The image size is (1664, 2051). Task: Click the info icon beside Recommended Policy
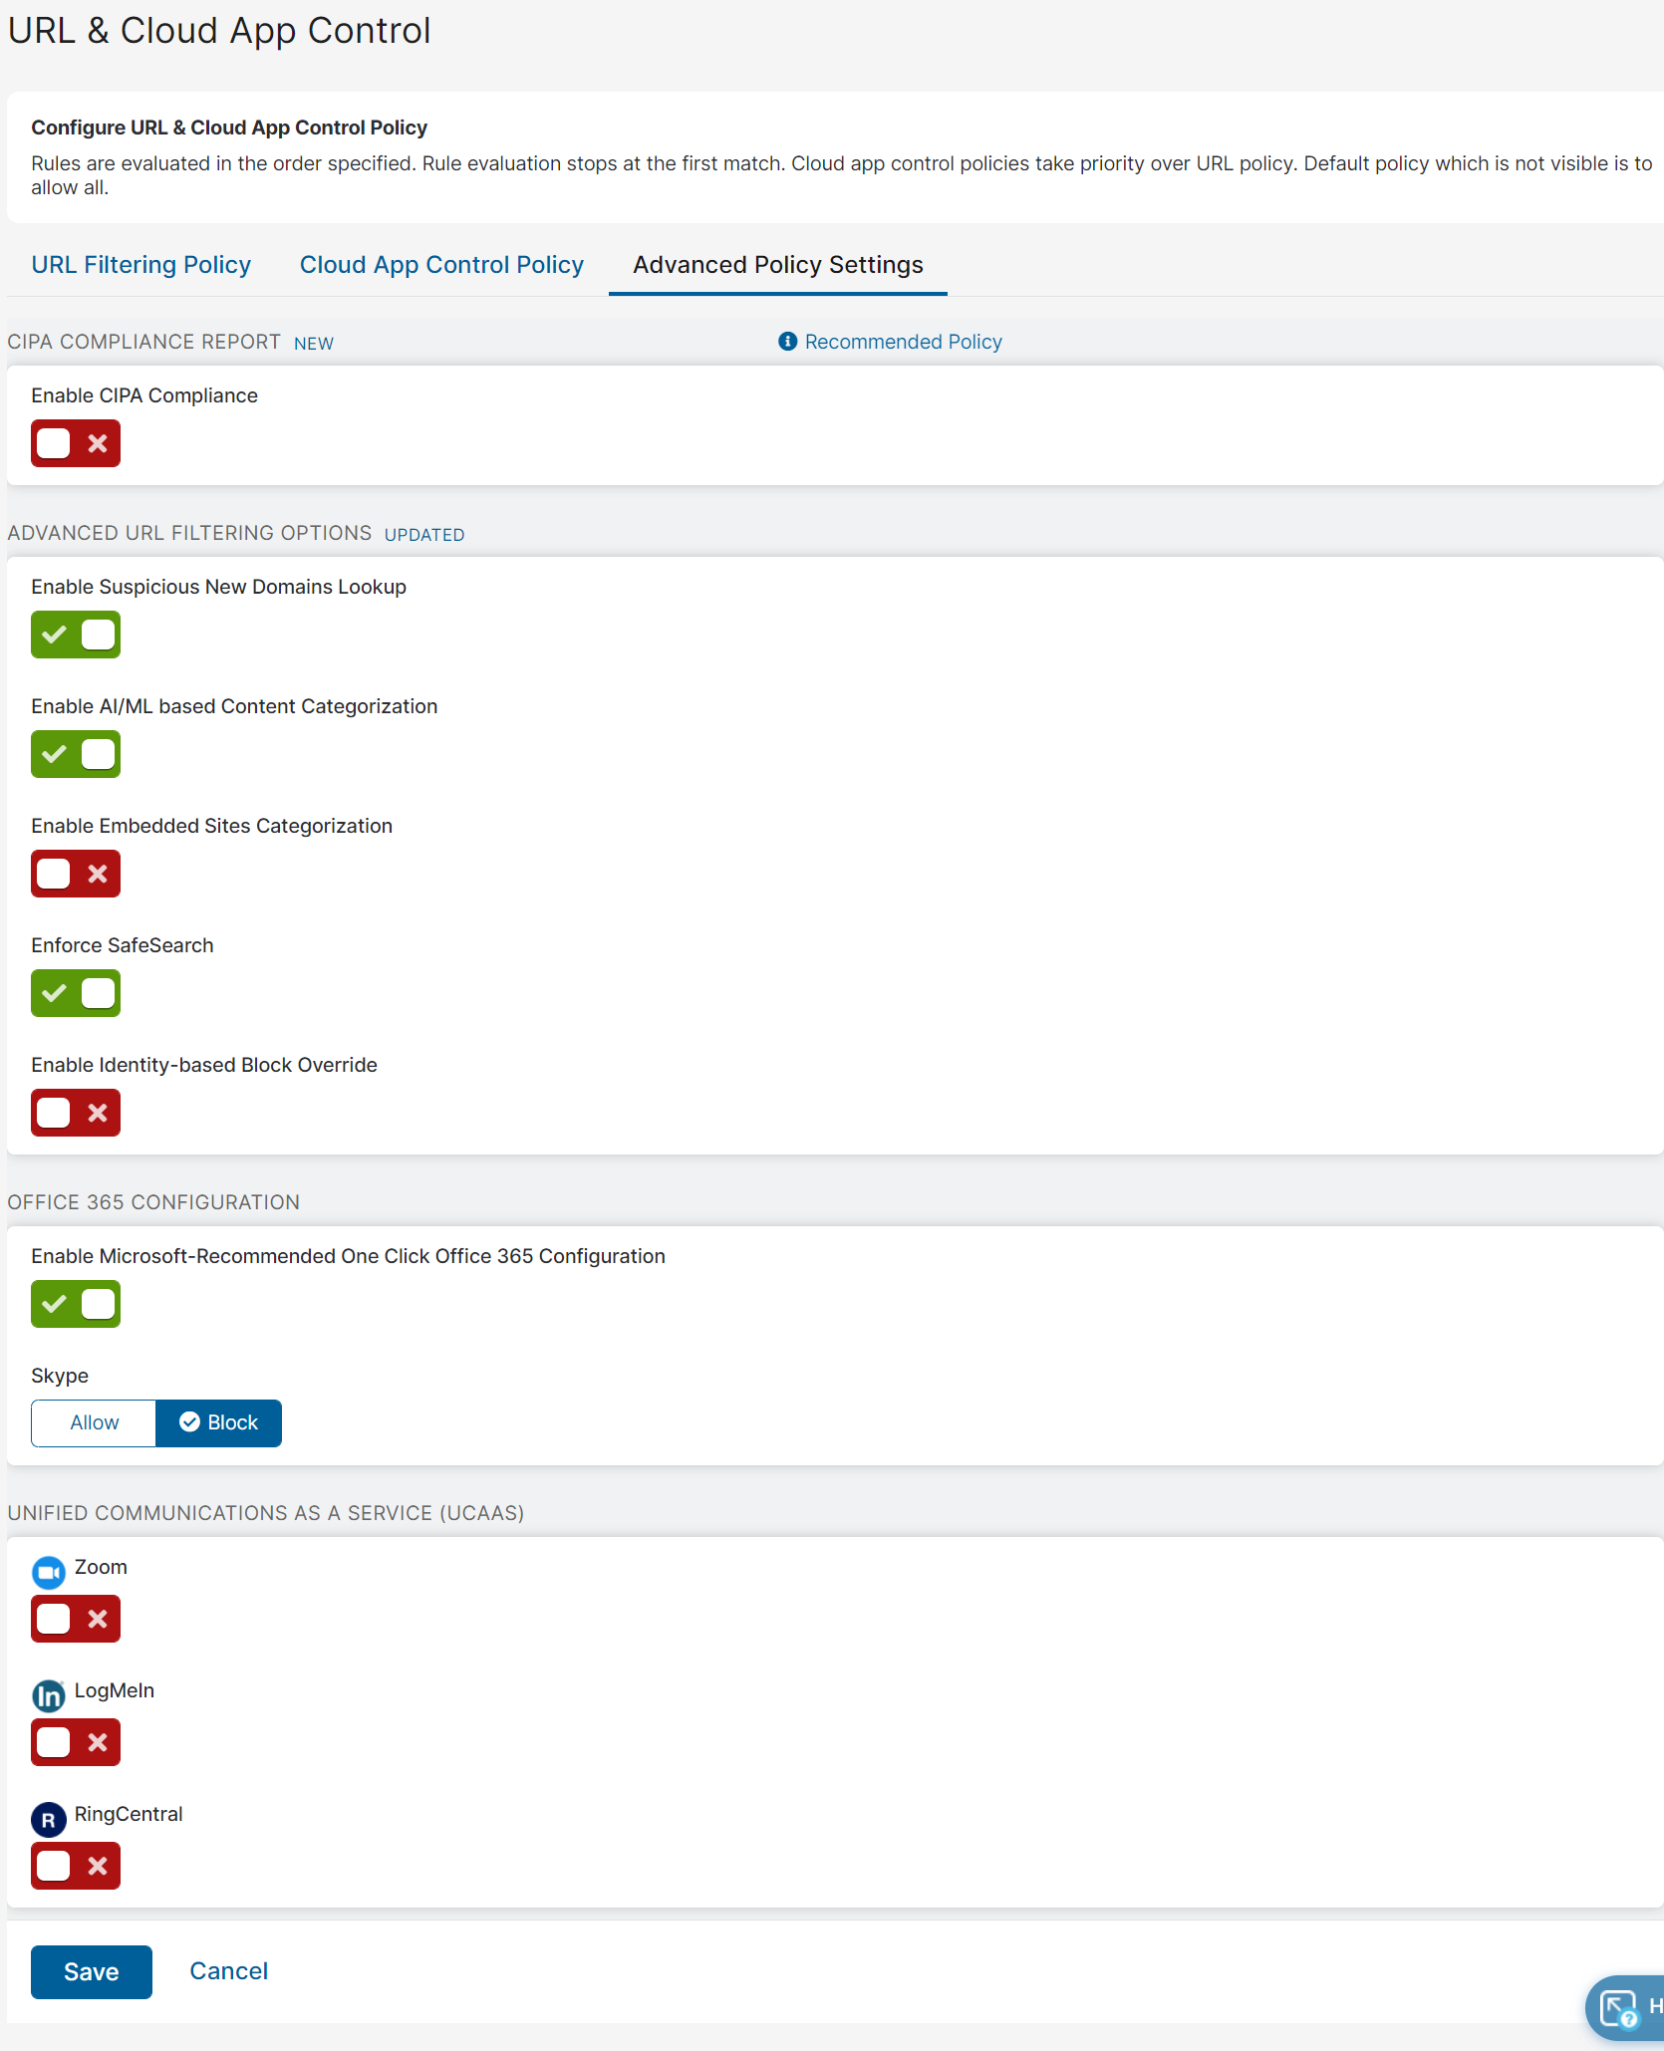pos(786,342)
